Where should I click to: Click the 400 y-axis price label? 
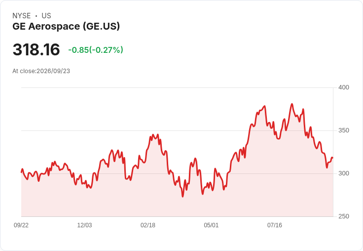(x=344, y=87)
